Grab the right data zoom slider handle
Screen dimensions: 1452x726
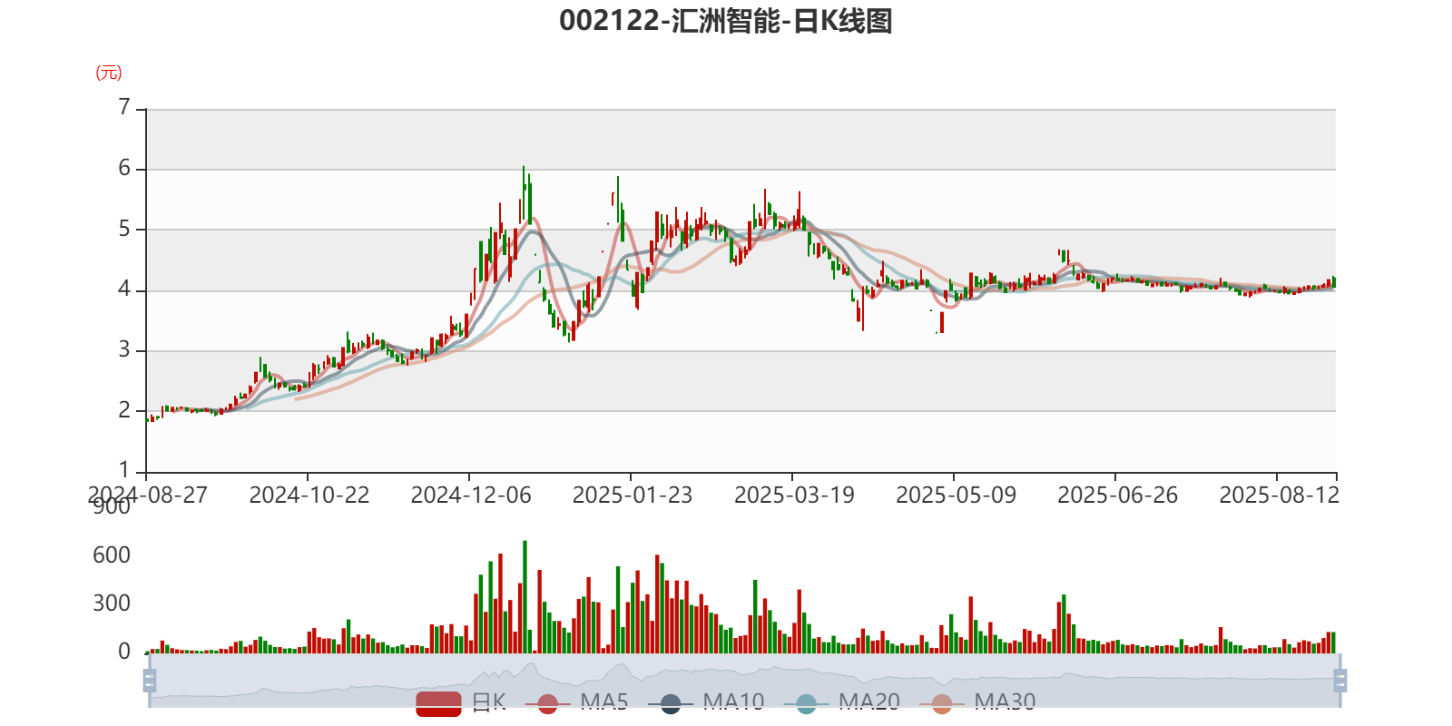tap(1340, 680)
